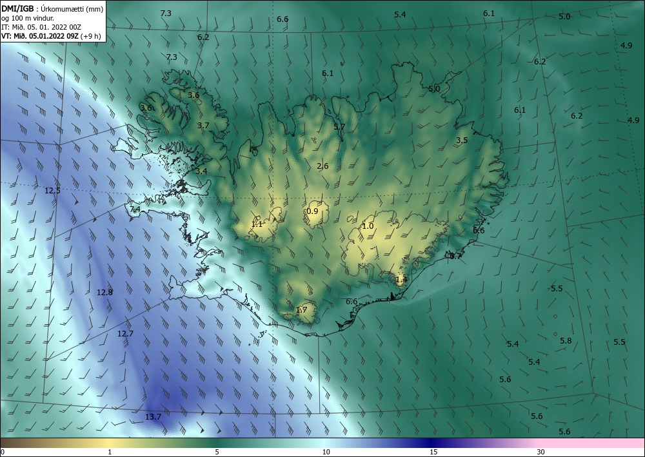Click the '(+9 h)' forecast offset text
Viewport: 645px width, 457px height.
tap(91, 35)
